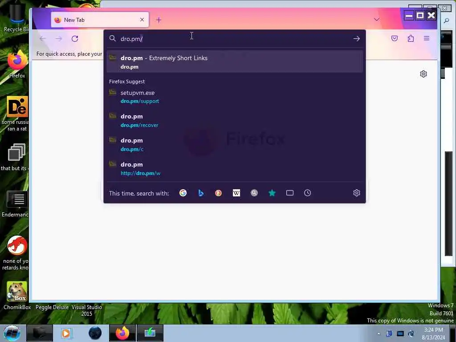Click the search magnifier in background window
This screenshot has width=456, height=342.
click(x=446, y=20)
